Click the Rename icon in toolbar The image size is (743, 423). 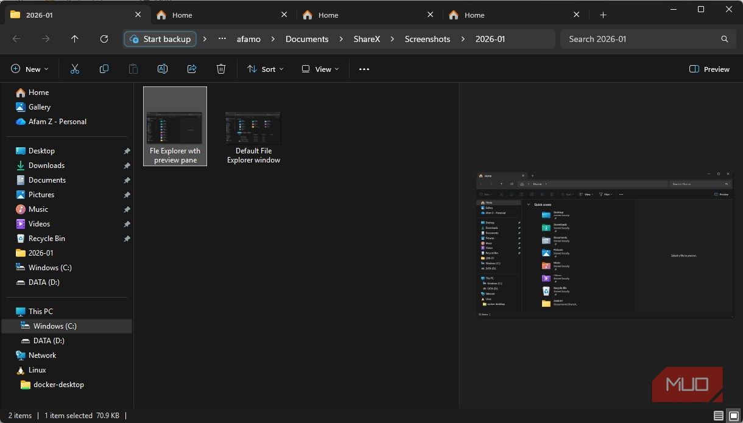[163, 69]
